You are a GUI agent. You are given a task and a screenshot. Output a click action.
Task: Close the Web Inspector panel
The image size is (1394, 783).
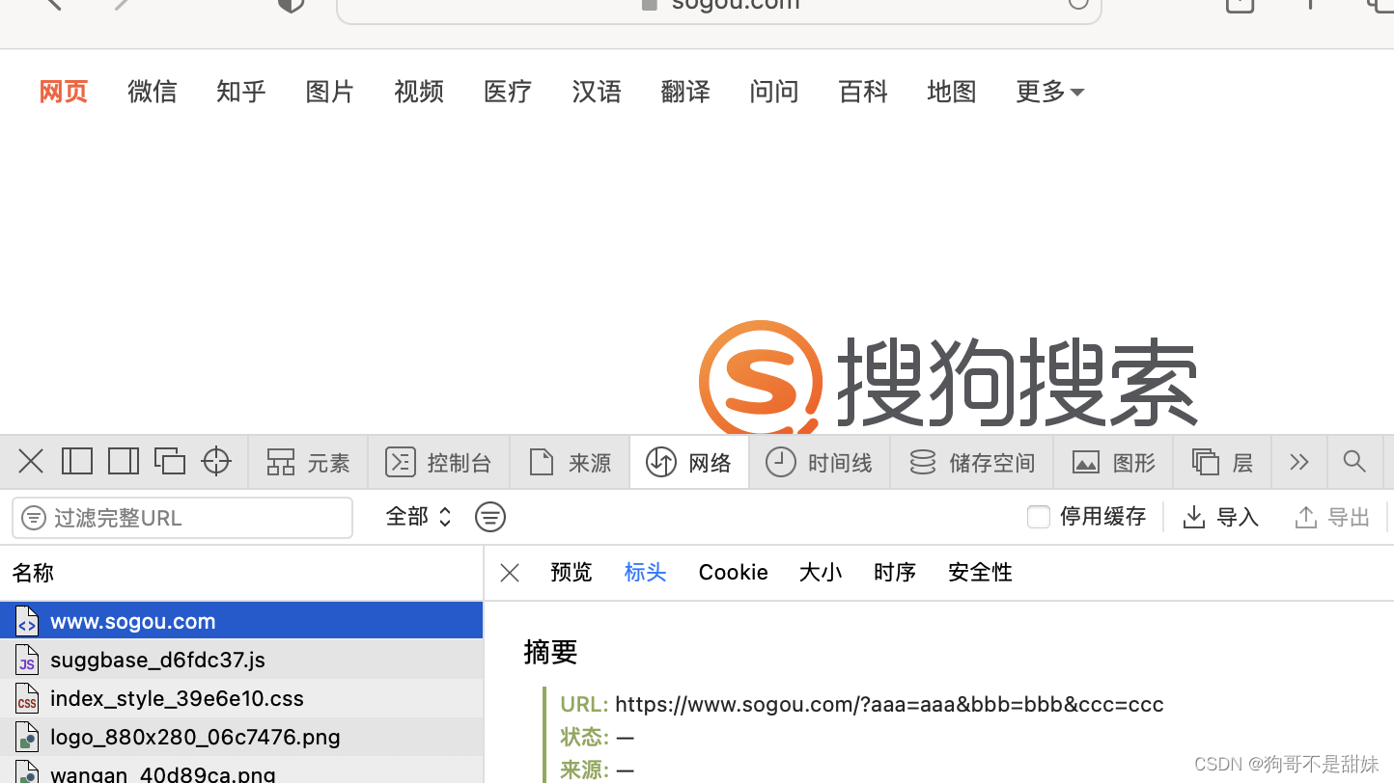(31, 462)
